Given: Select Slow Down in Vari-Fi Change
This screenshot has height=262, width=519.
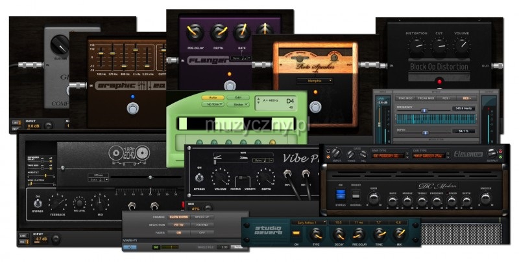Looking at the screenshot, I should (178, 216).
